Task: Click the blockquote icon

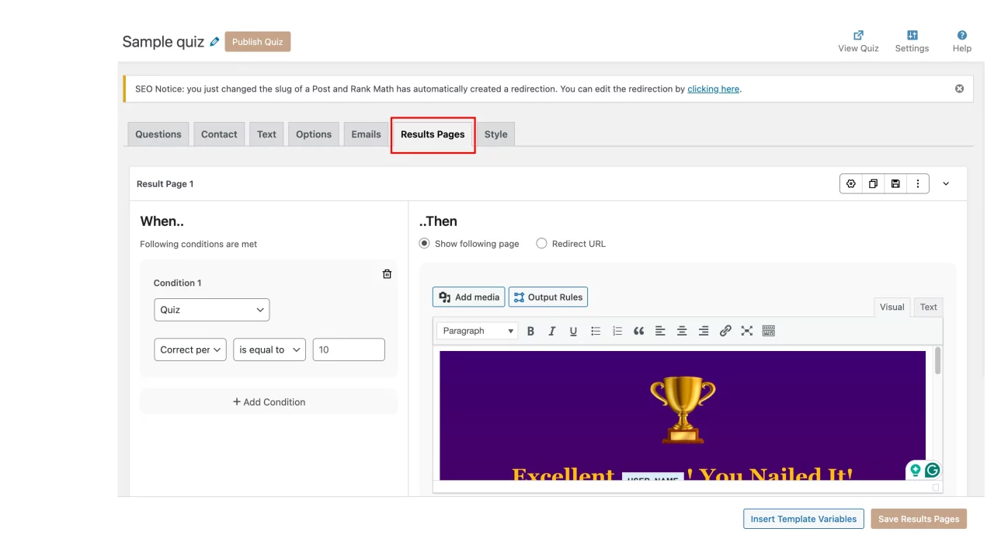Action: coord(638,331)
